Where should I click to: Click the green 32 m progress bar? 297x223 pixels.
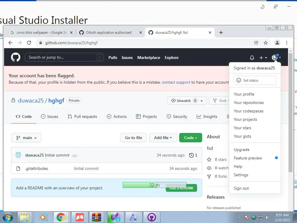coord(154,185)
